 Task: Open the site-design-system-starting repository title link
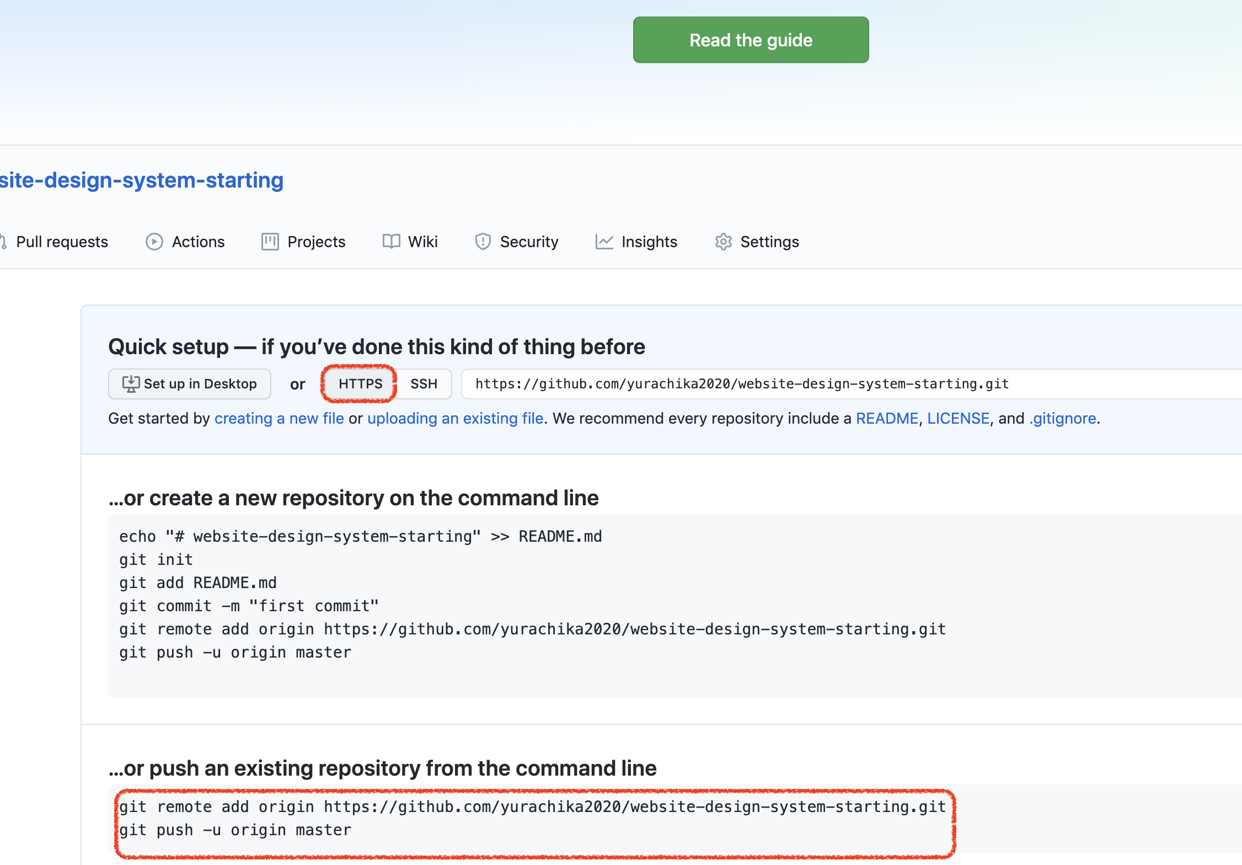click(x=141, y=180)
